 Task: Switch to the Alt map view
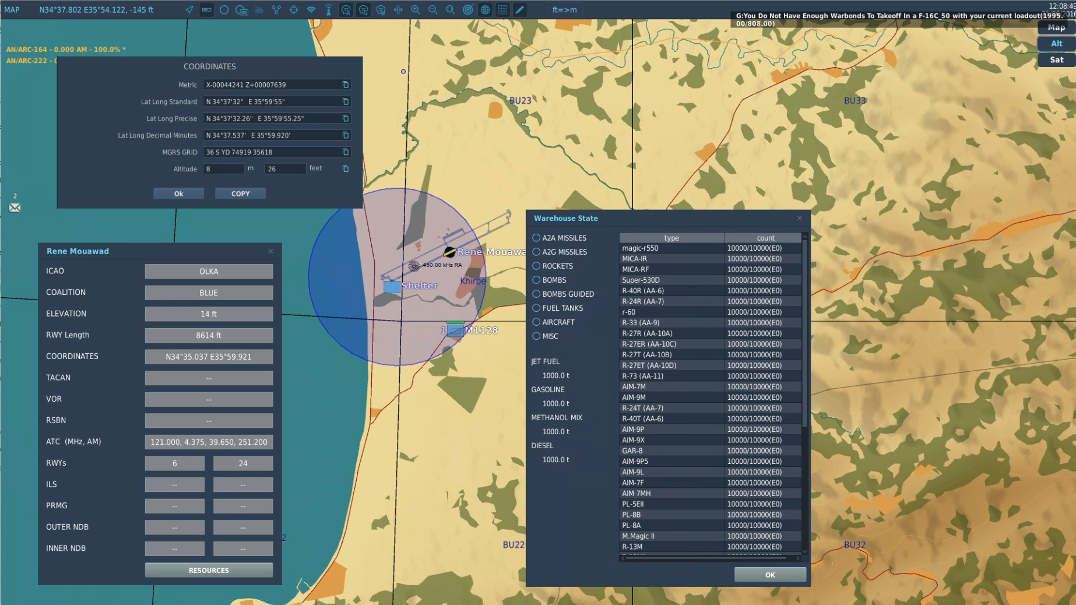[x=1056, y=43]
